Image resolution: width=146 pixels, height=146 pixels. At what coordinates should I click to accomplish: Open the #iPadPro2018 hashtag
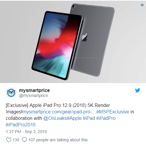pos(21,125)
